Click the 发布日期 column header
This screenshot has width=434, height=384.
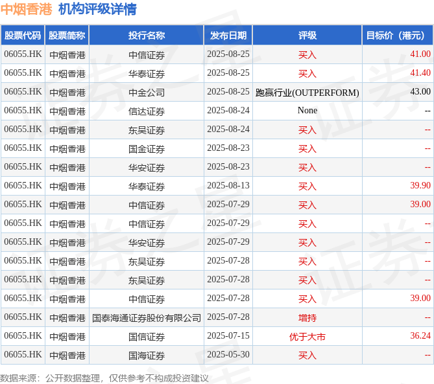pyautogui.click(x=228, y=36)
